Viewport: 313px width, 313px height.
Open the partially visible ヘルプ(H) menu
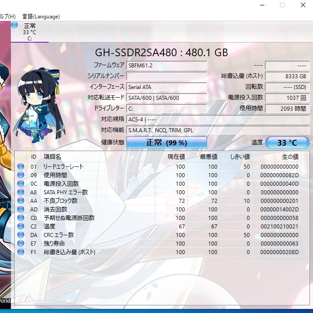point(8,16)
